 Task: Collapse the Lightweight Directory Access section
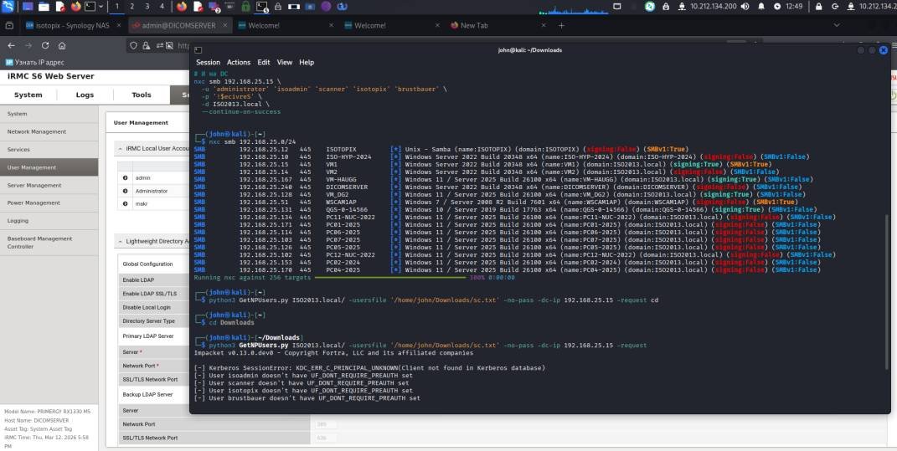(x=120, y=241)
